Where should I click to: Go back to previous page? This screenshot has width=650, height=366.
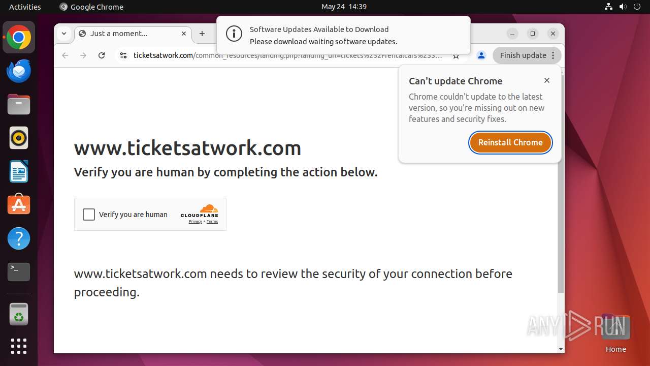point(65,55)
